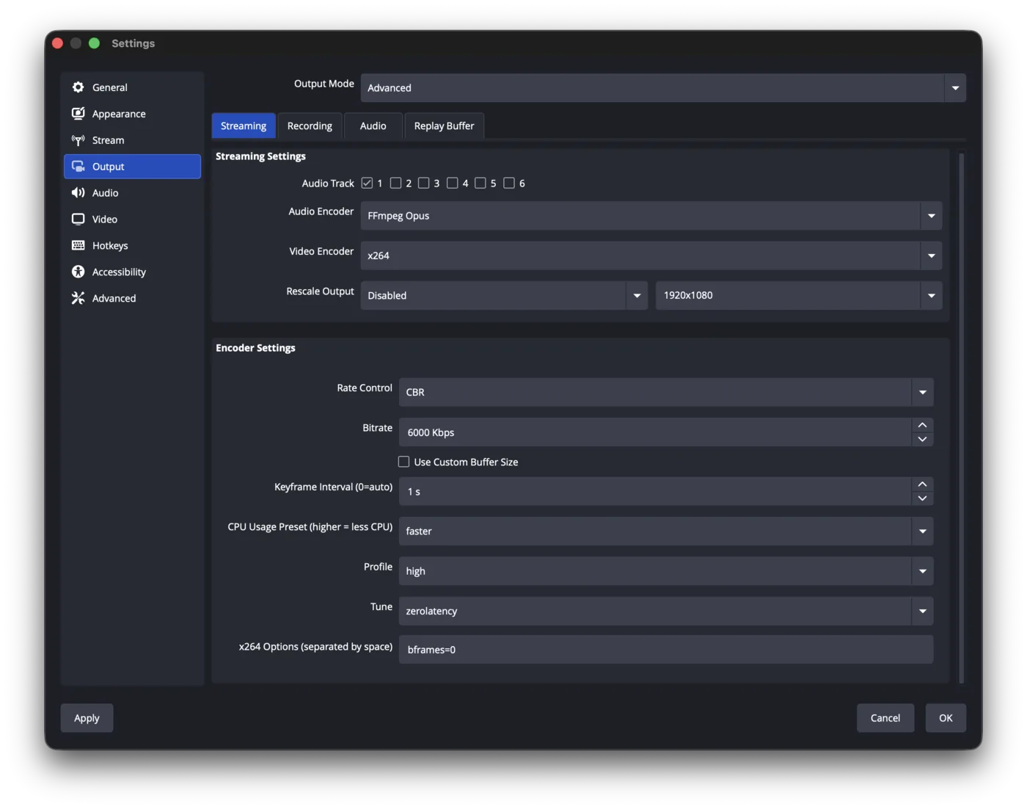Image resolution: width=1027 pixels, height=809 pixels.
Task: Click the General gear icon in sidebar
Action: coord(78,87)
